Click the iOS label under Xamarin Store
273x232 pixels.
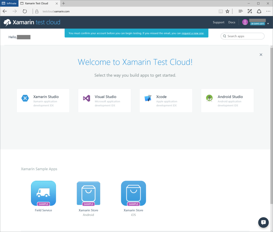133,215
